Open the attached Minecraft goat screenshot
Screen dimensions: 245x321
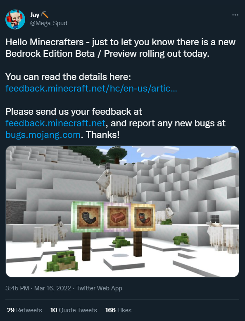click(122, 211)
